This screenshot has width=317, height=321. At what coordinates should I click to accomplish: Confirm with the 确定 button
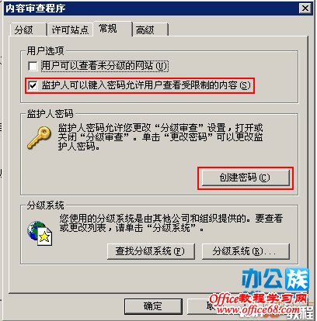tap(153, 306)
